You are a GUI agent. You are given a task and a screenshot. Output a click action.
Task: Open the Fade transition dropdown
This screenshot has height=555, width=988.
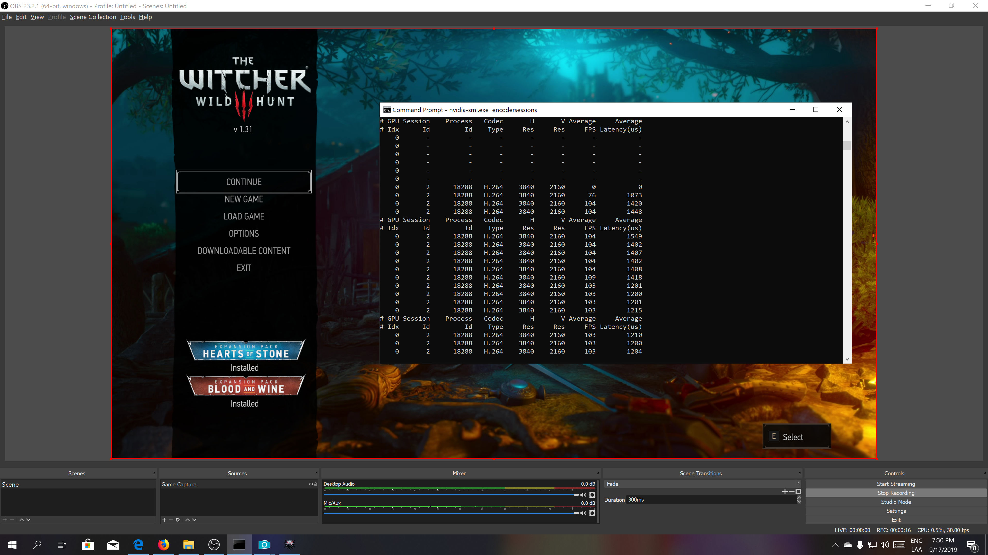click(x=703, y=484)
